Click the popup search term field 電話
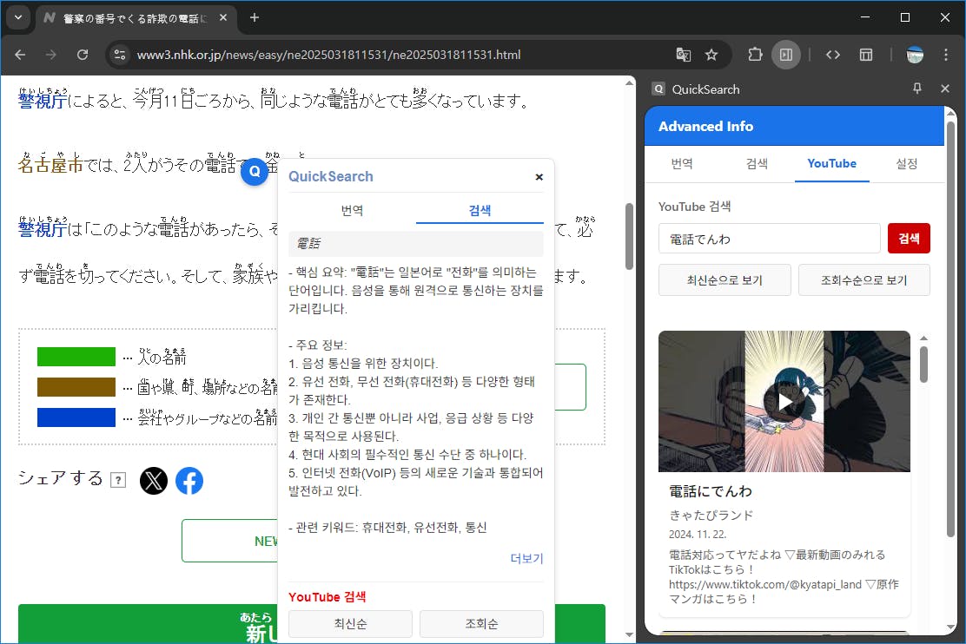This screenshot has width=966, height=644. tap(416, 244)
